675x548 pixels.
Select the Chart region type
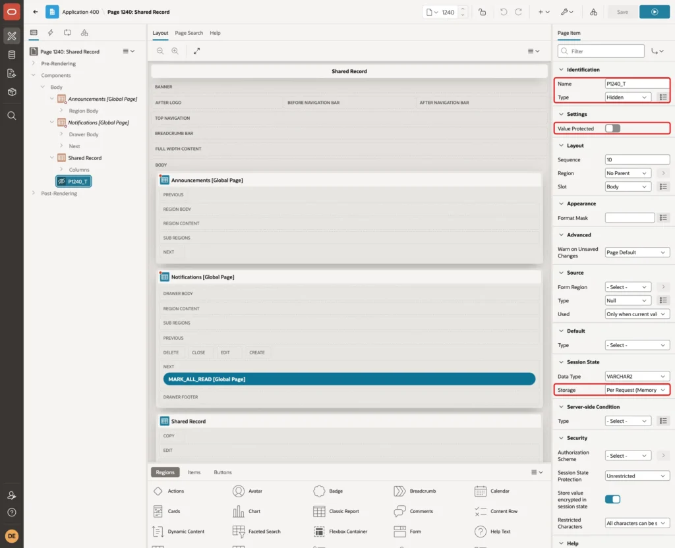coord(247,511)
